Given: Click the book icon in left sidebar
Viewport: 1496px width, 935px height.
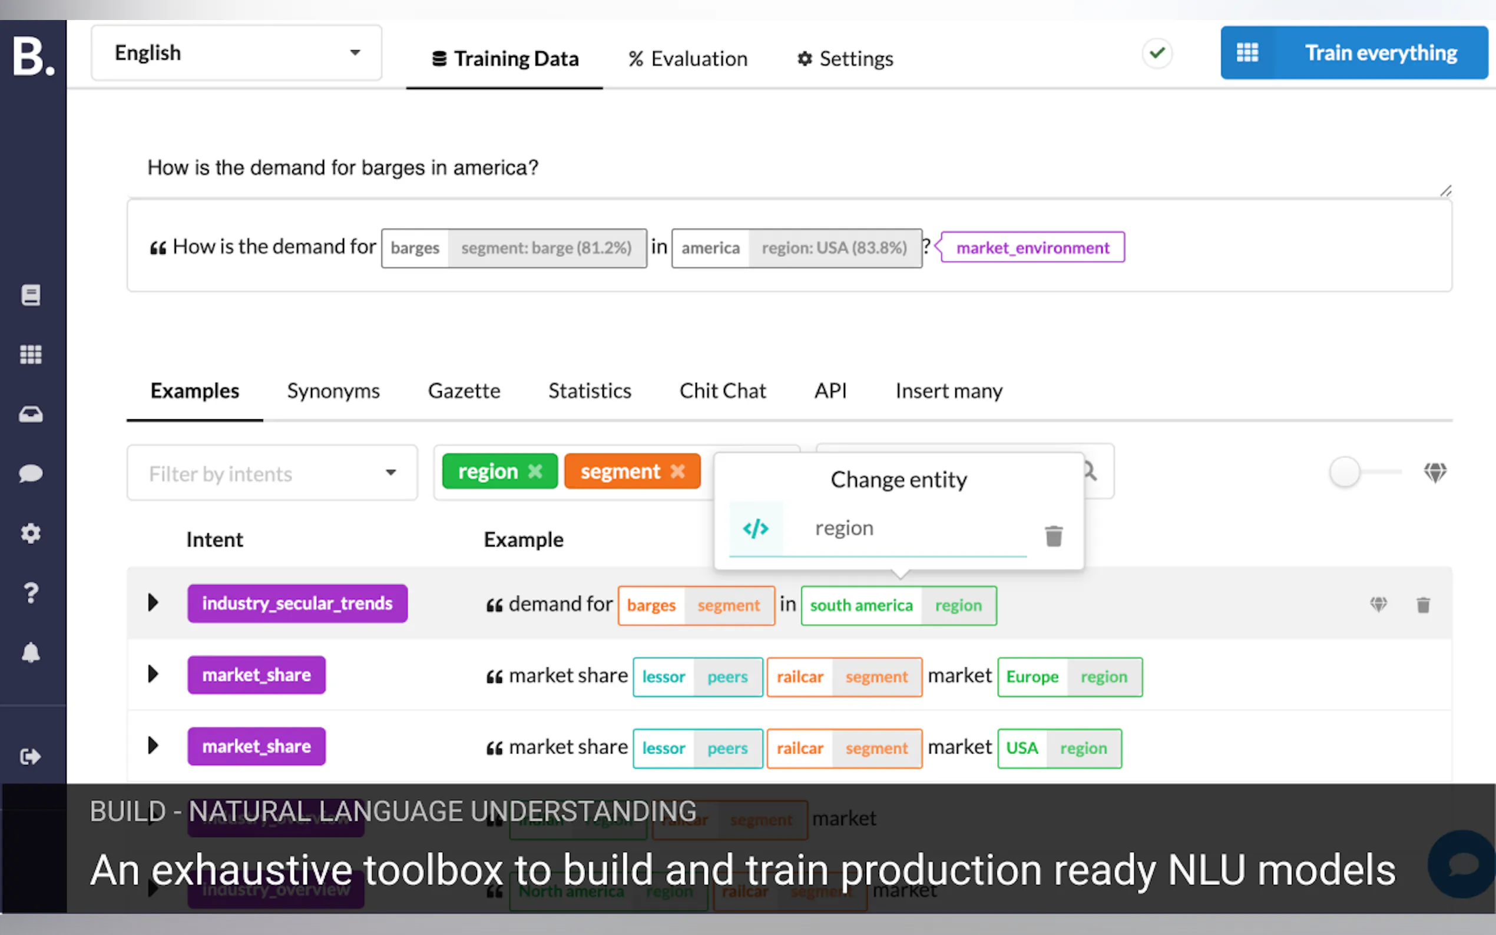Looking at the screenshot, I should [31, 295].
